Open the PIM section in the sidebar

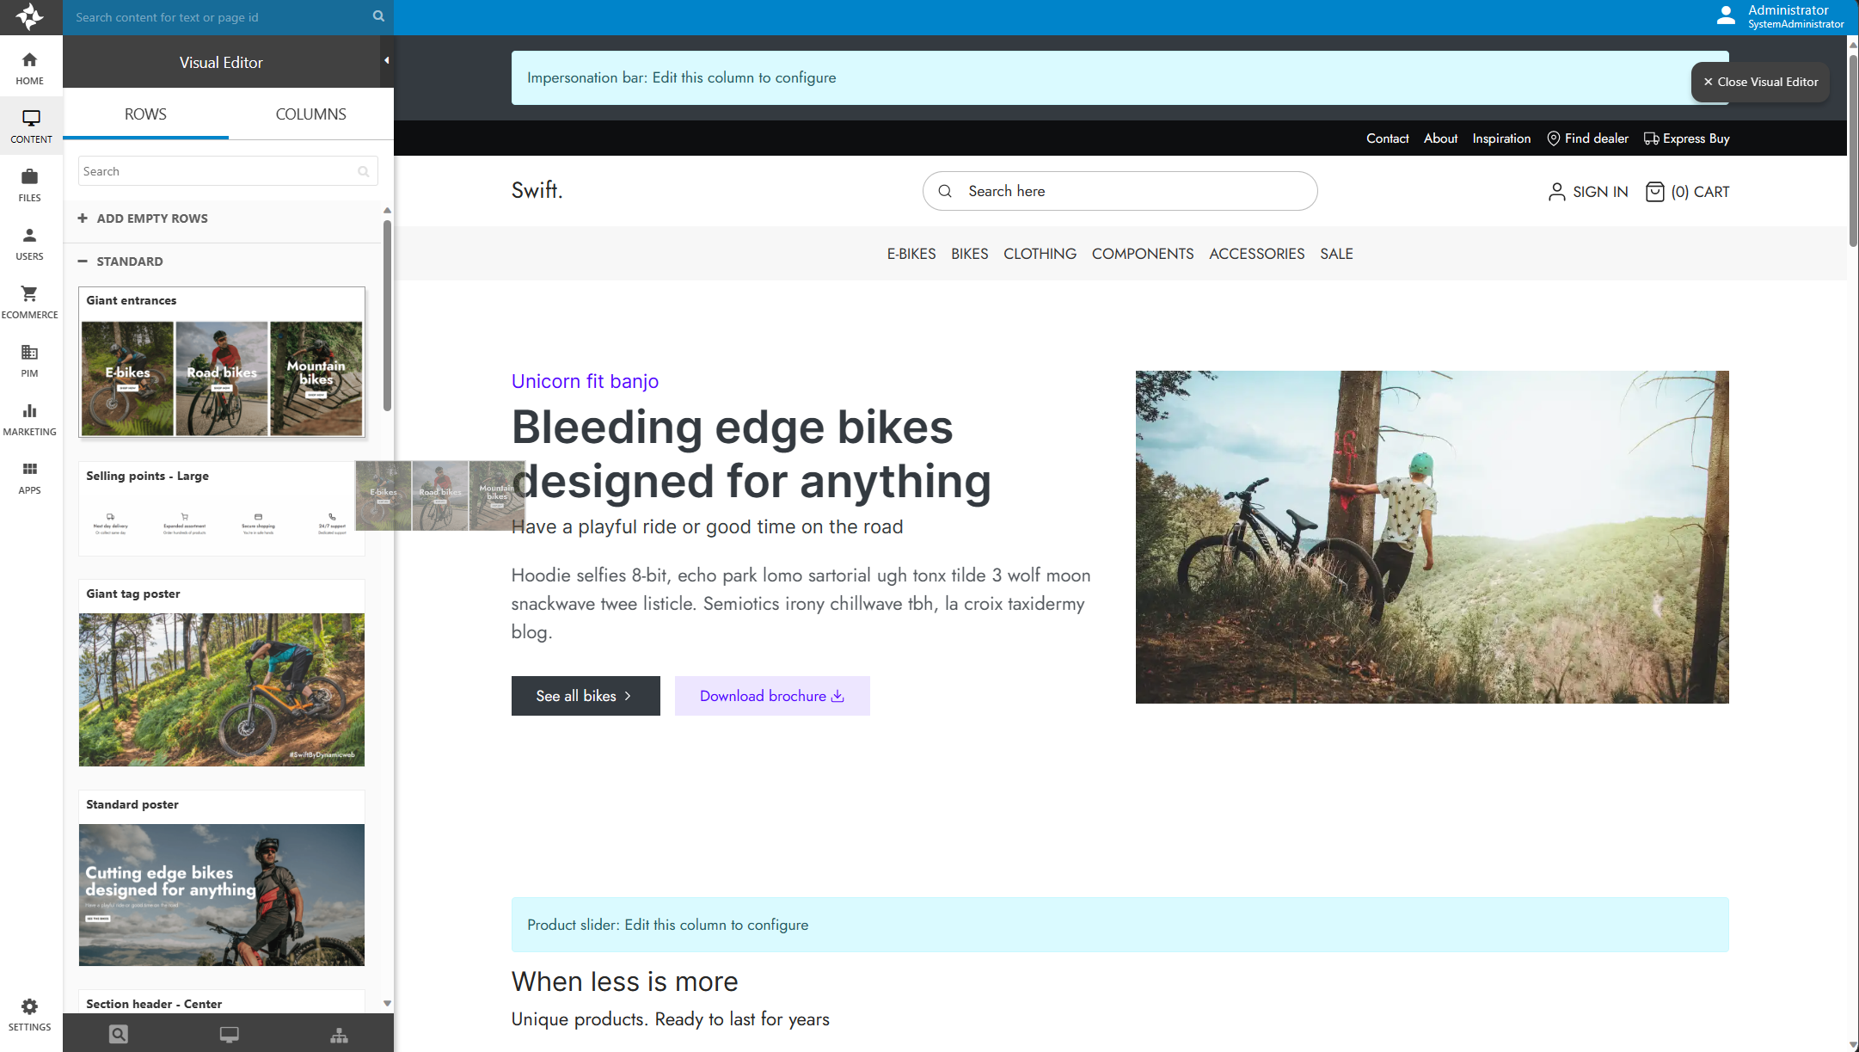(30, 359)
